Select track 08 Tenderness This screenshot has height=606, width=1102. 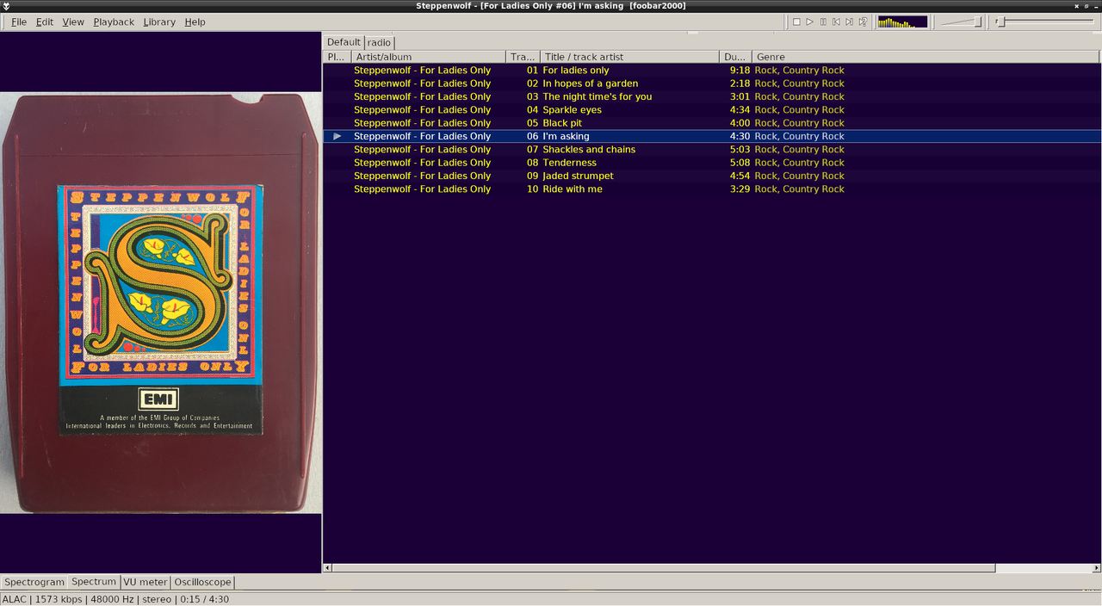(712, 163)
